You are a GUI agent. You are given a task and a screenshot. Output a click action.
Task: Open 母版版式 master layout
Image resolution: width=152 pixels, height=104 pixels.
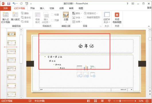[x=38, y=18]
